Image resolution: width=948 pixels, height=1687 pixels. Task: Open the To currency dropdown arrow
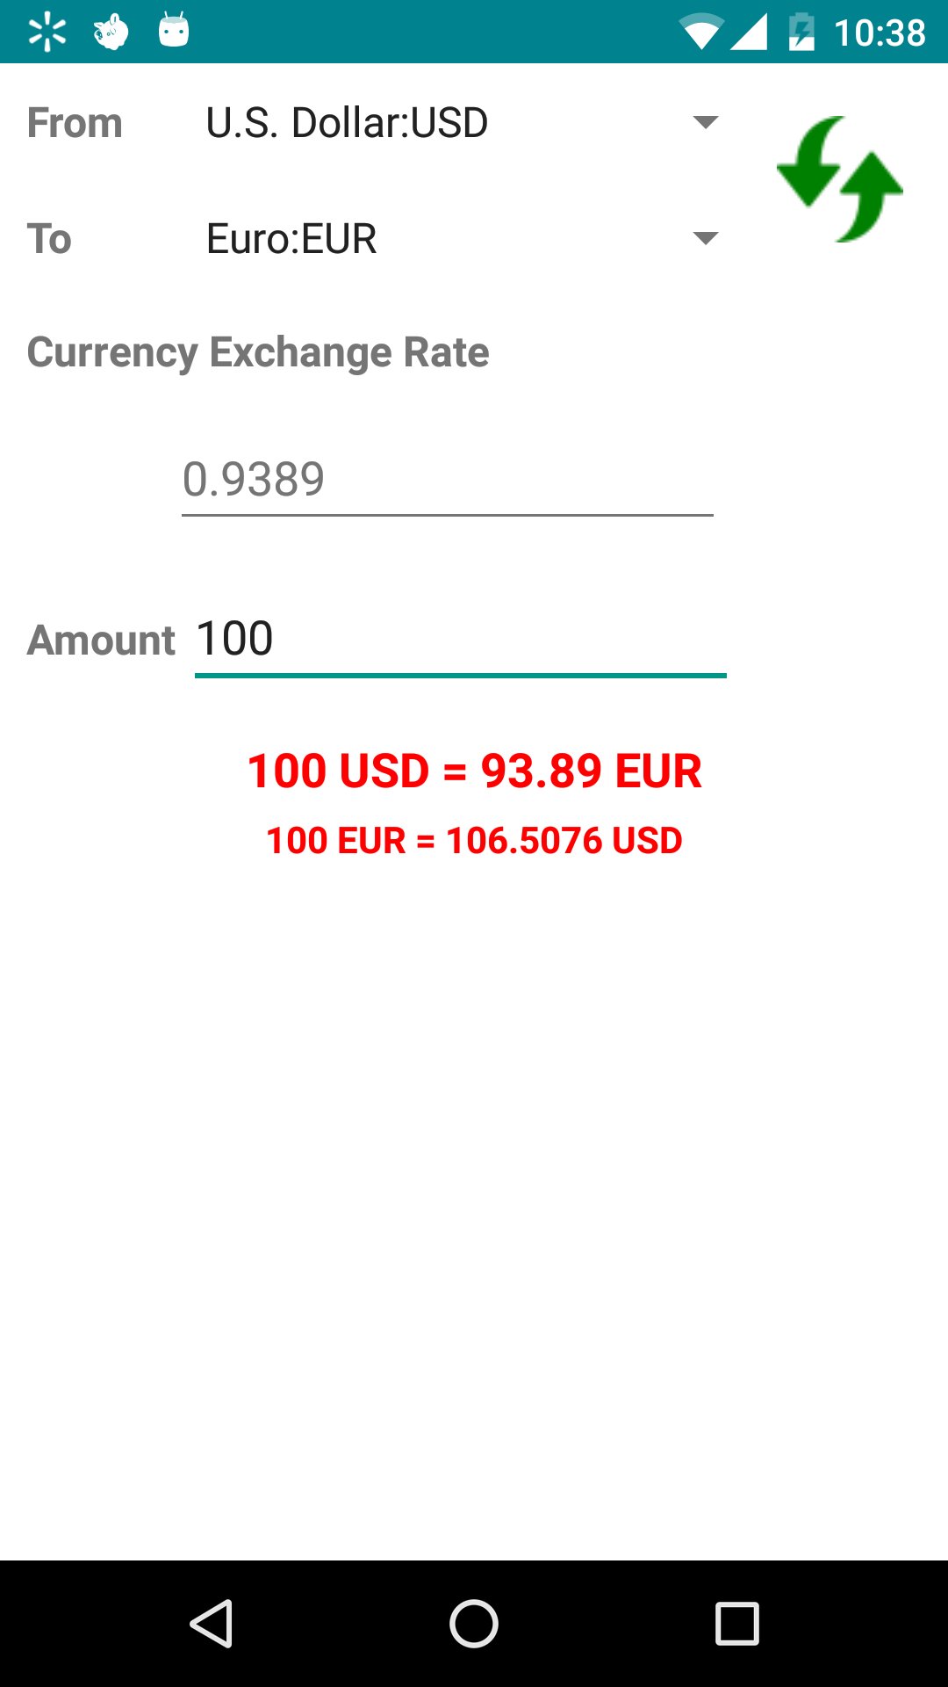[706, 238]
